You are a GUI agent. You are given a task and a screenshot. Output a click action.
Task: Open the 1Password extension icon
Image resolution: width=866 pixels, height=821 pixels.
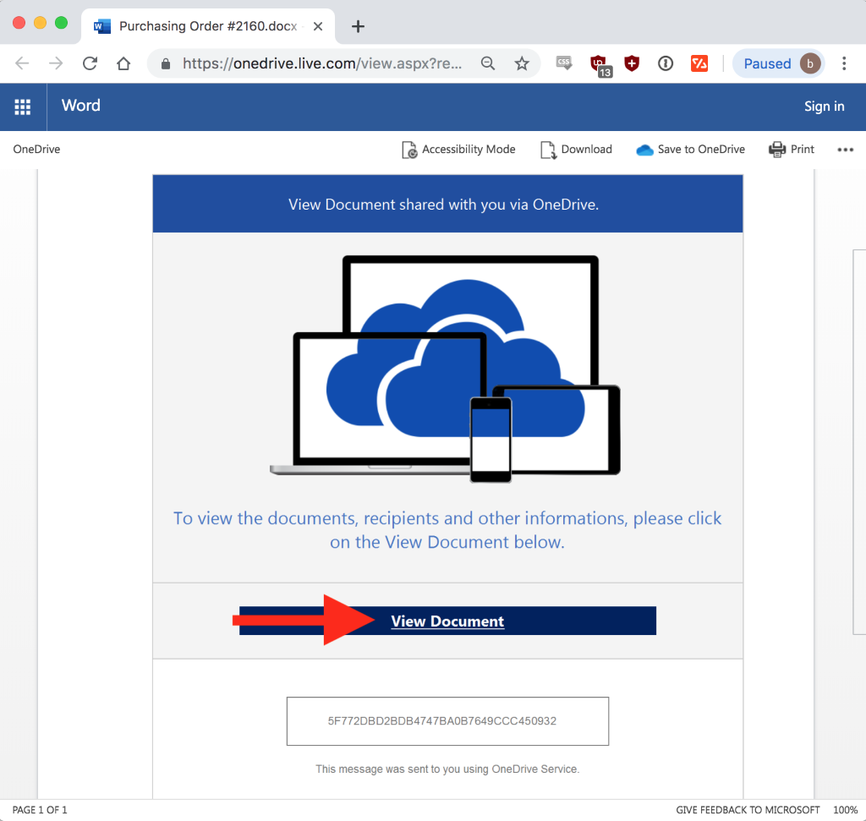[x=666, y=63]
